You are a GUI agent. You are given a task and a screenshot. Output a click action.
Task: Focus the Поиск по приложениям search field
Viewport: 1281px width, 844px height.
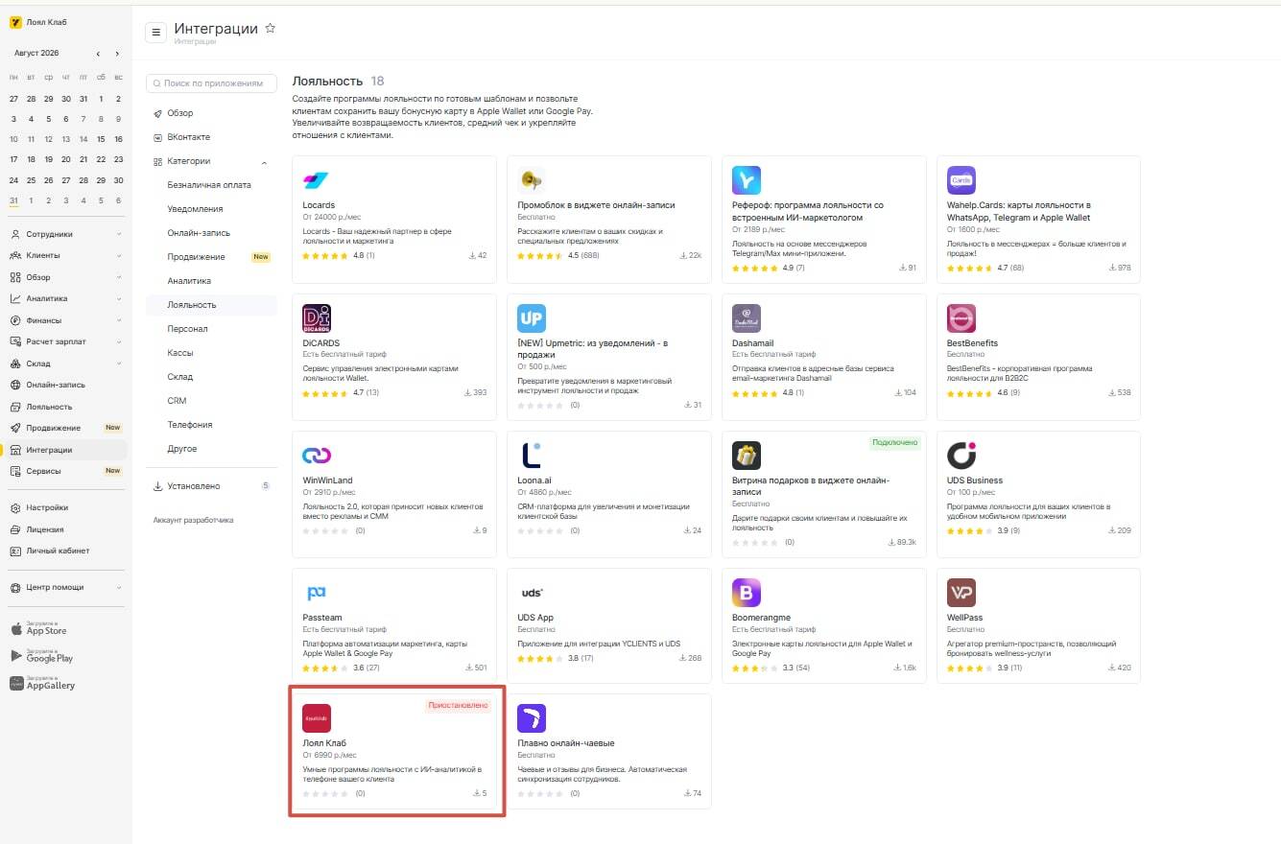click(x=211, y=83)
